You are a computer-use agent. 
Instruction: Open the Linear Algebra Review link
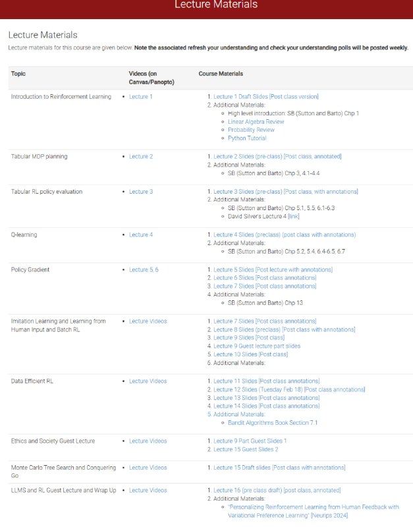point(256,122)
